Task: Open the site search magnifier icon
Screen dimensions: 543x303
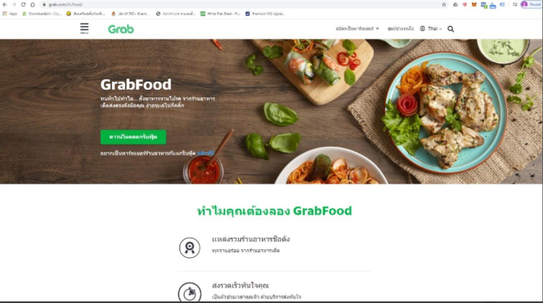Action: click(451, 29)
